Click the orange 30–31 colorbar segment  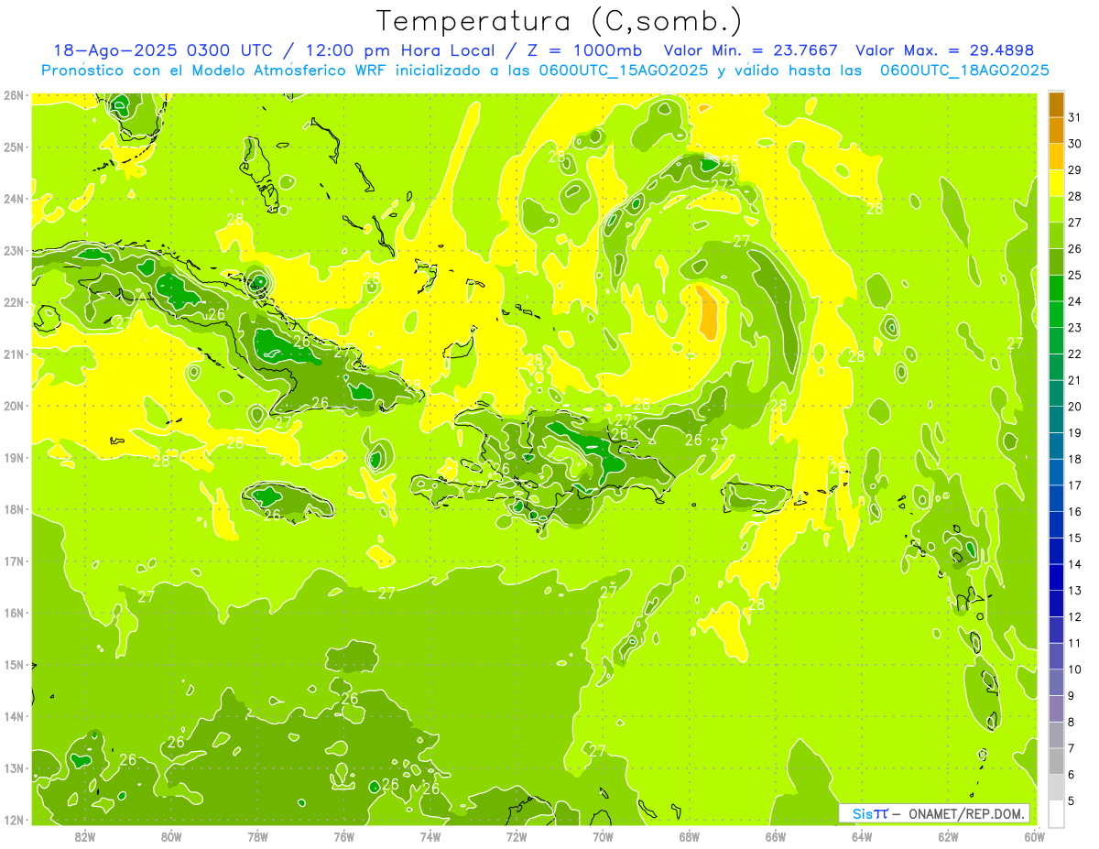point(1056,131)
